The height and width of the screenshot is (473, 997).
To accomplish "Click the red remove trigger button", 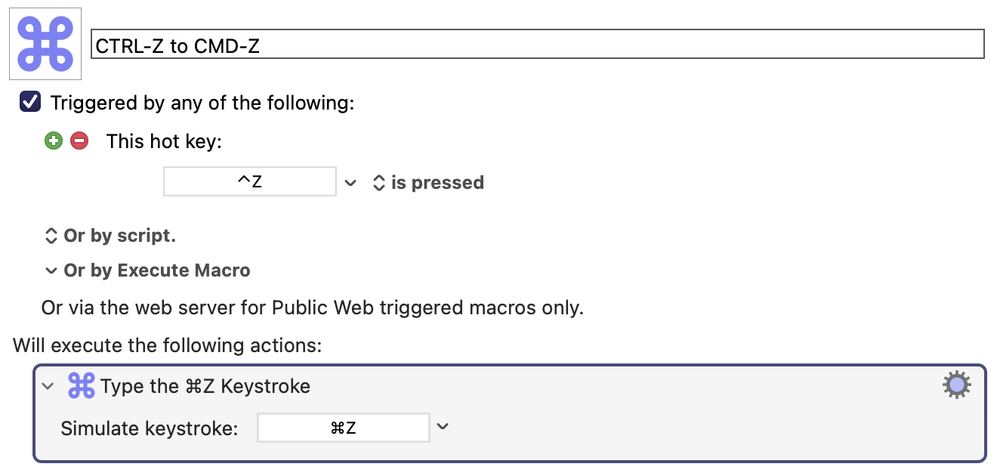I will coord(79,141).
